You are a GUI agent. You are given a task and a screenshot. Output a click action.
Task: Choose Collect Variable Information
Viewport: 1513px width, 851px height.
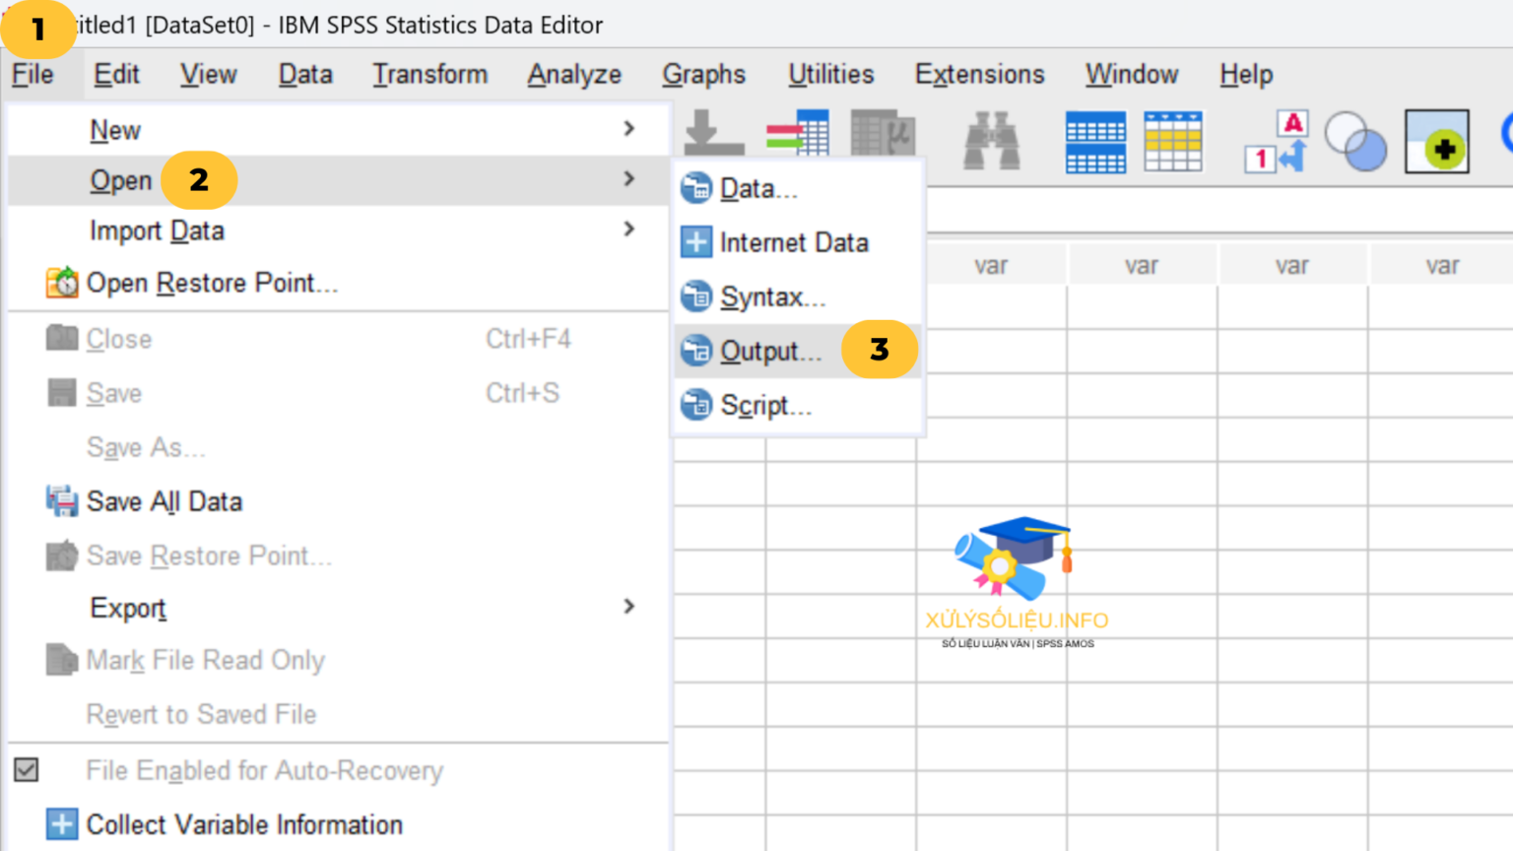pyautogui.click(x=338, y=824)
